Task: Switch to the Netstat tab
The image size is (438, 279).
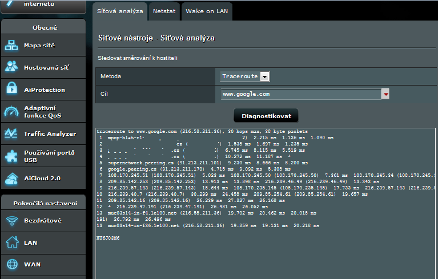Action: [x=163, y=11]
